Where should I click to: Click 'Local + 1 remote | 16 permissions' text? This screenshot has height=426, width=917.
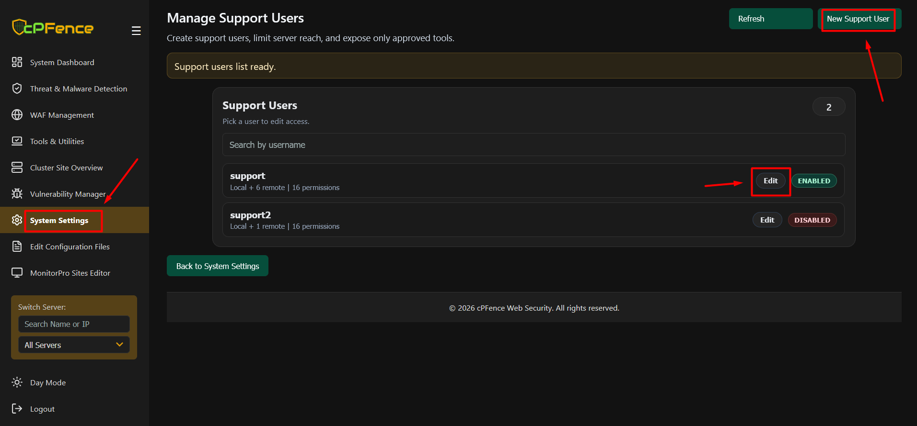(x=285, y=226)
